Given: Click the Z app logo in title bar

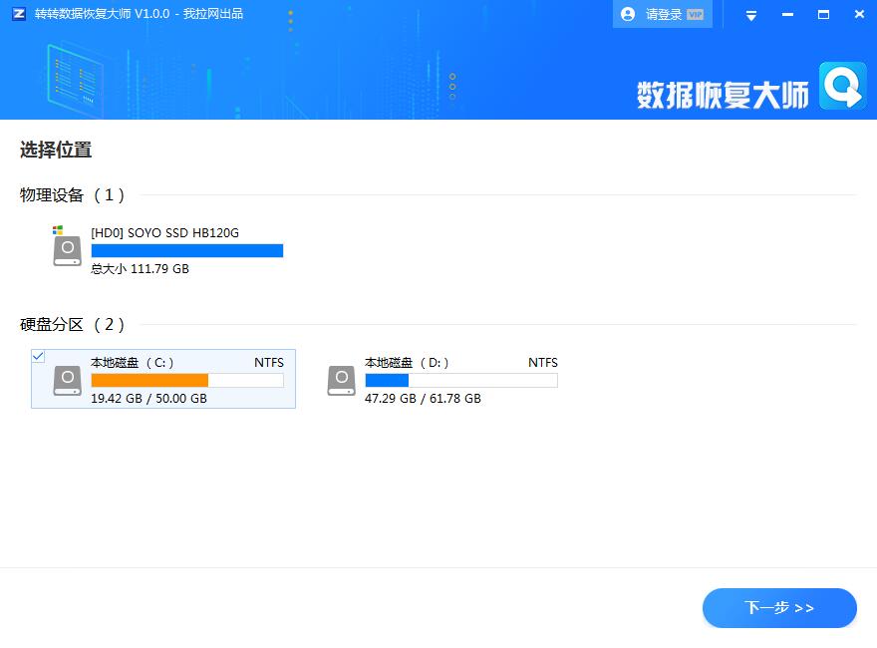Looking at the screenshot, I should [19, 13].
